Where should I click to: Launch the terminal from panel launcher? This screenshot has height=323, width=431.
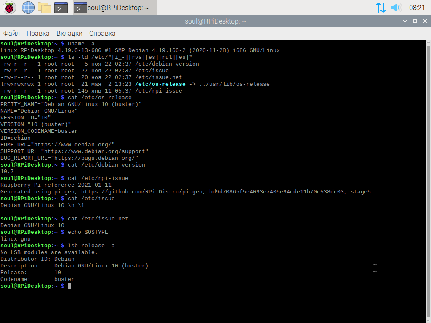tap(61, 8)
